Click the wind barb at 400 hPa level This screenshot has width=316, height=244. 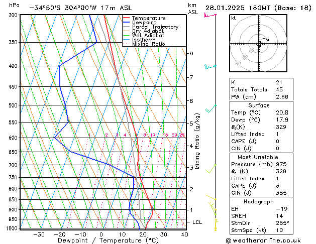210,67
